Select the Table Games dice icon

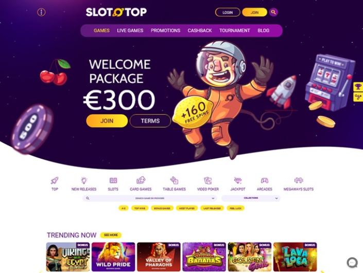point(174,180)
